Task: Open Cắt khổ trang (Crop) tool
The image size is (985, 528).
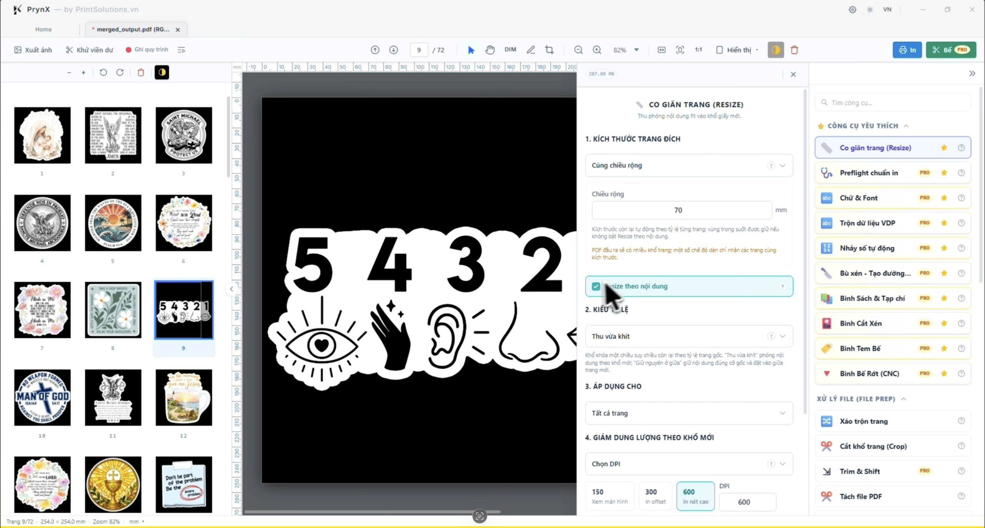Action: pos(893,446)
